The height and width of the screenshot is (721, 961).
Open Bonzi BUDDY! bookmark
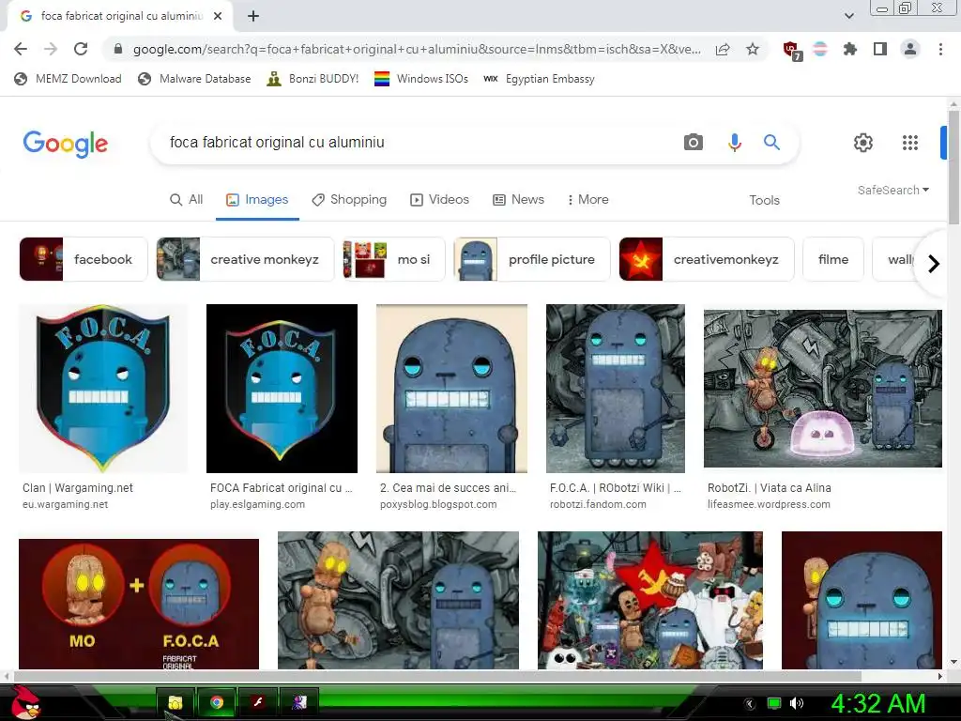click(x=313, y=79)
